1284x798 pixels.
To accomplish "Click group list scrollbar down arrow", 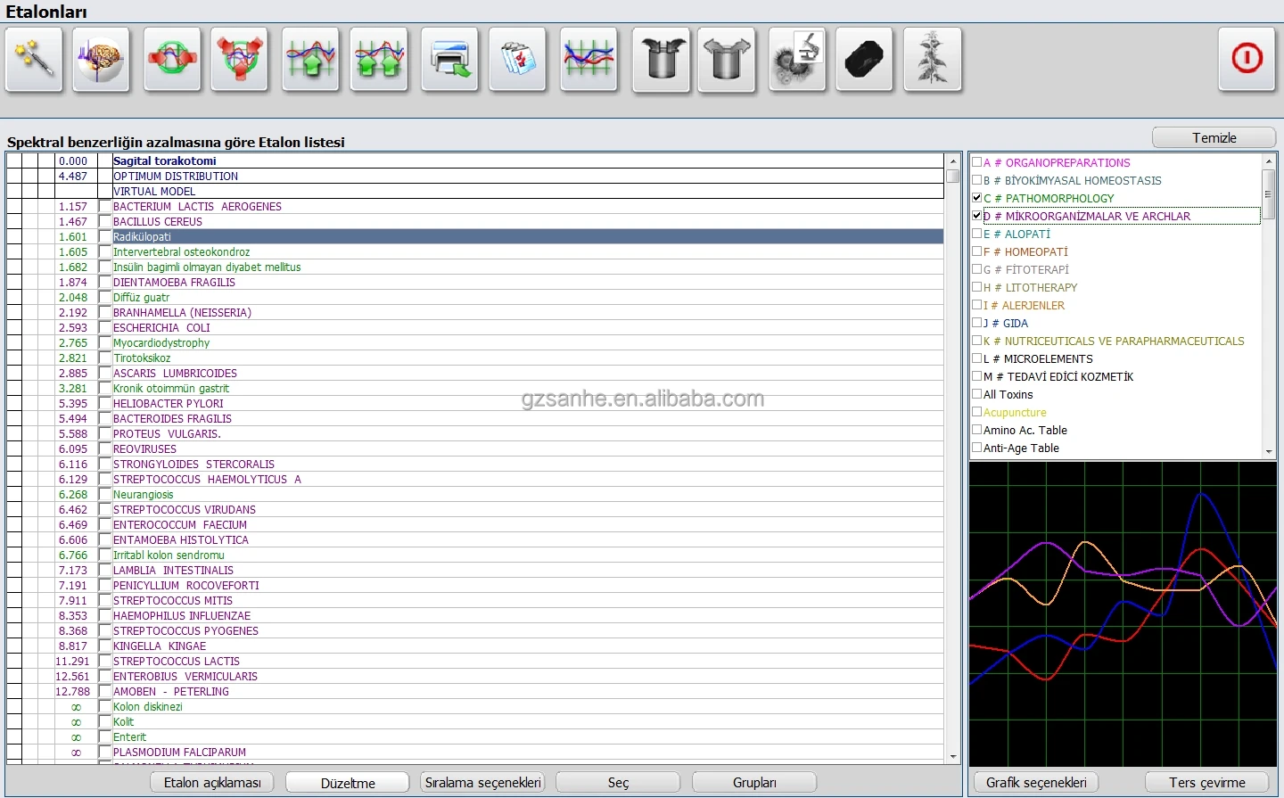I will click(x=1269, y=452).
